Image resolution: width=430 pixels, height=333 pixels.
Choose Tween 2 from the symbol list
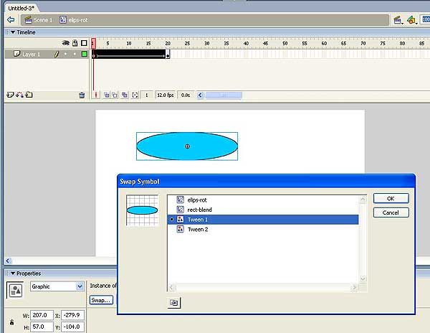click(x=197, y=230)
